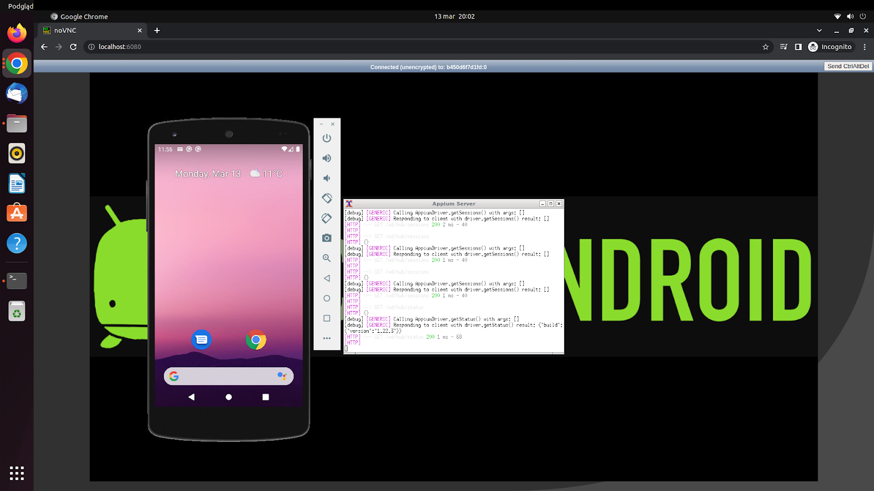This screenshot has height=491, width=874.
Task: Open emulator extended controls (three dots)
Action: click(327, 338)
